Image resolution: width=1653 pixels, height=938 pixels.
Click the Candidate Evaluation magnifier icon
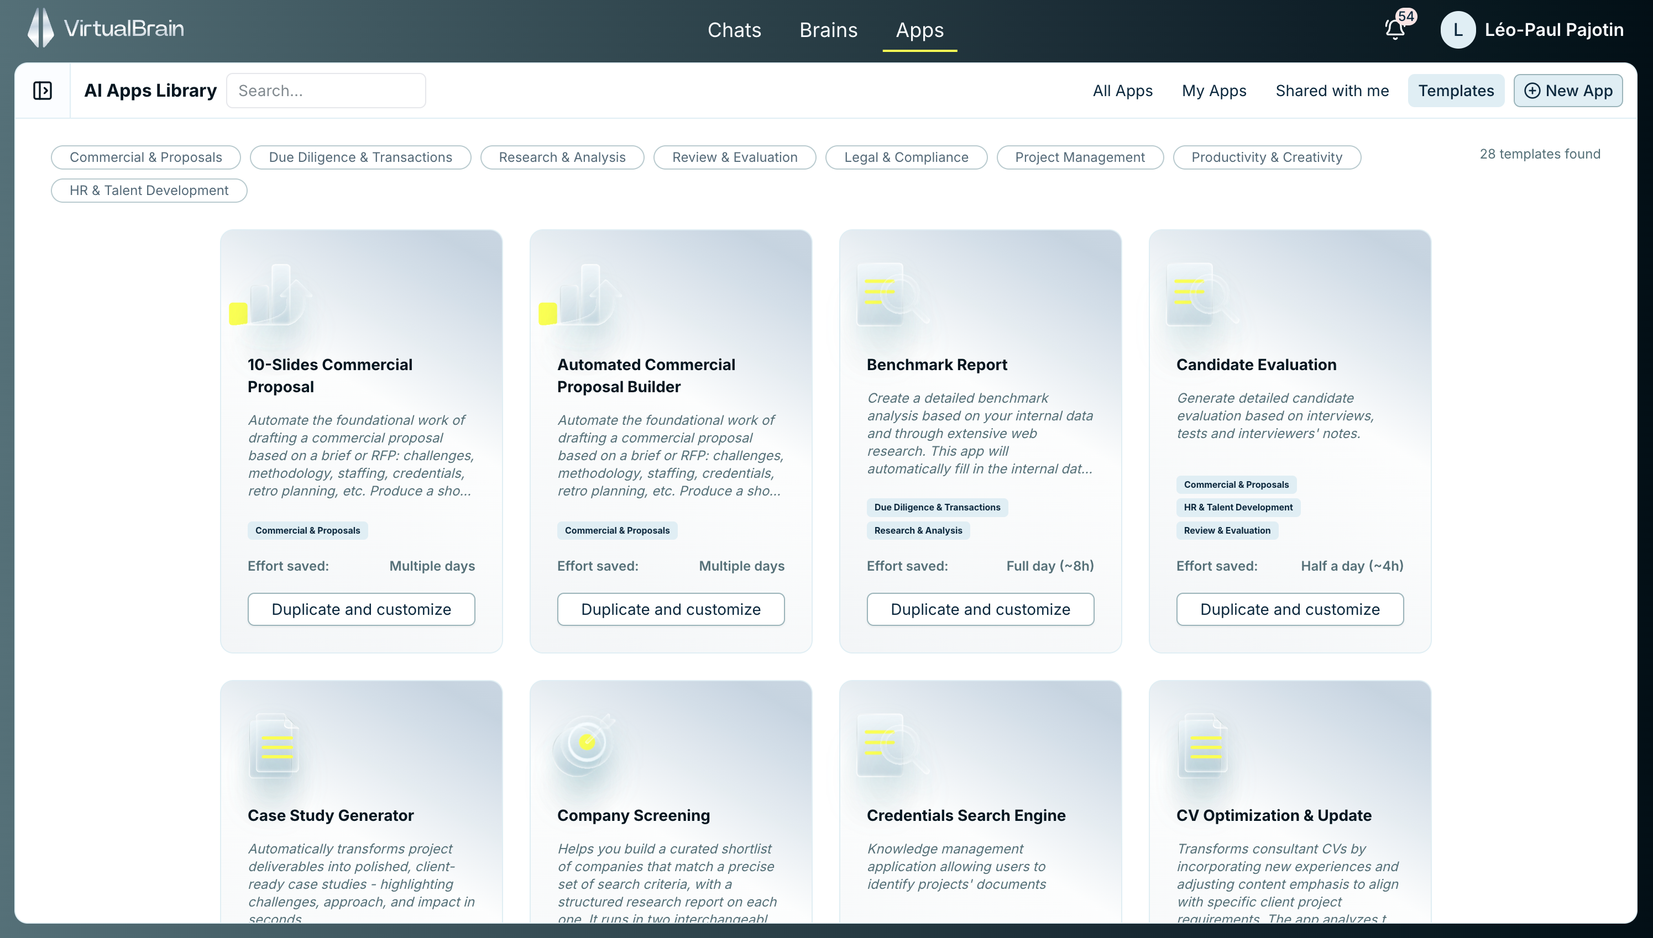coord(1202,294)
